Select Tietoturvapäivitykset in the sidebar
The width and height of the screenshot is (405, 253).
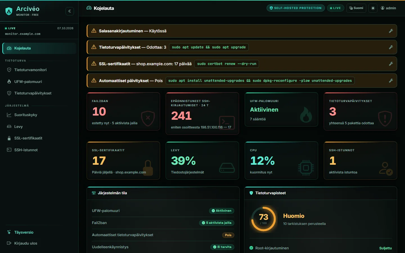point(39,93)
